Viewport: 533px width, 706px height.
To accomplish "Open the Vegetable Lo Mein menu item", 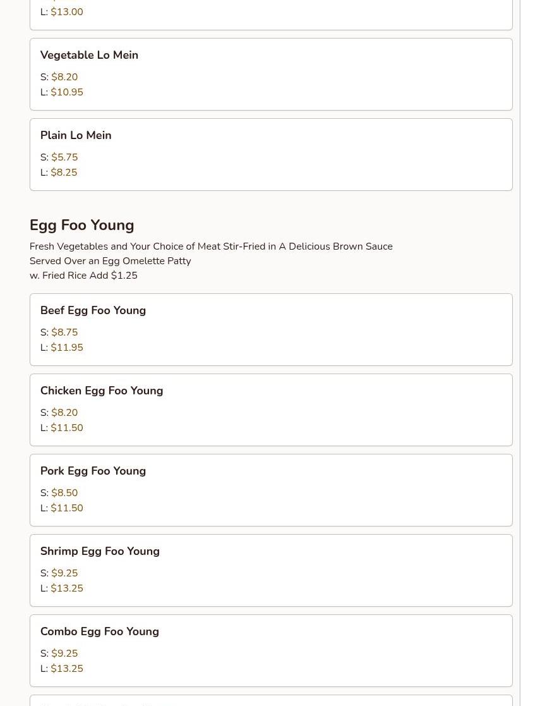I will pyautogui.click(x=89, y=55).
